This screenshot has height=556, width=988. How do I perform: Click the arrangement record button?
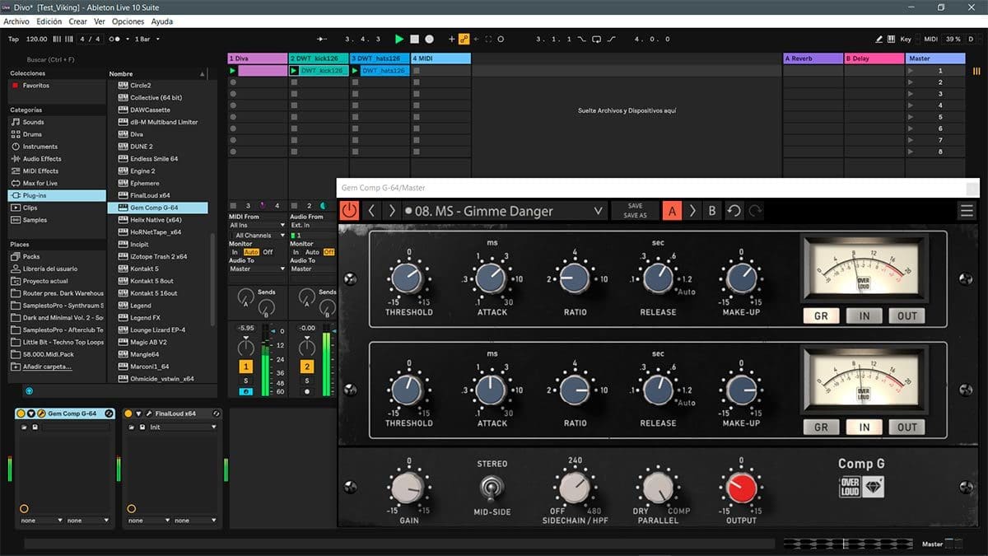click(x=429, y=39)
